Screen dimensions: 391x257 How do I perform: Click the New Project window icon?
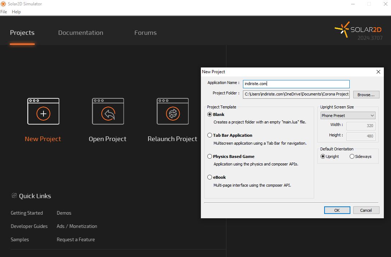pyautogui.click(x=43, y=111)
